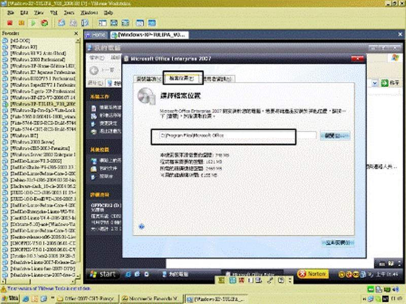
Task: Open the Snapshot Manager toolbar icon
Action: tap(85, 23)
